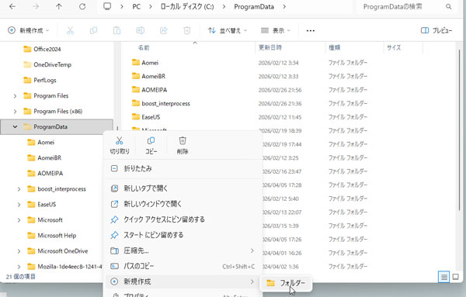
Task: Click the toolbar Cut scissors icon
Action: click(70, 30)
